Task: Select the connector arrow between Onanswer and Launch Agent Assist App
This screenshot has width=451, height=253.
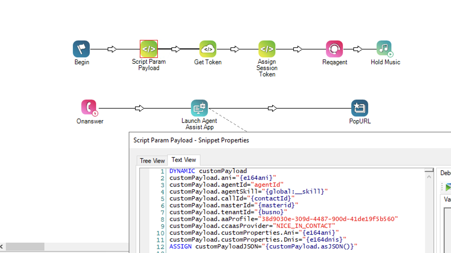Action: pos(139,108)
